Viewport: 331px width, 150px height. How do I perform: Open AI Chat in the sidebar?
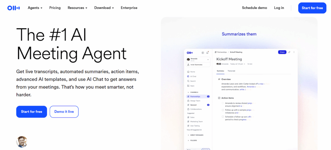(193, 77)
